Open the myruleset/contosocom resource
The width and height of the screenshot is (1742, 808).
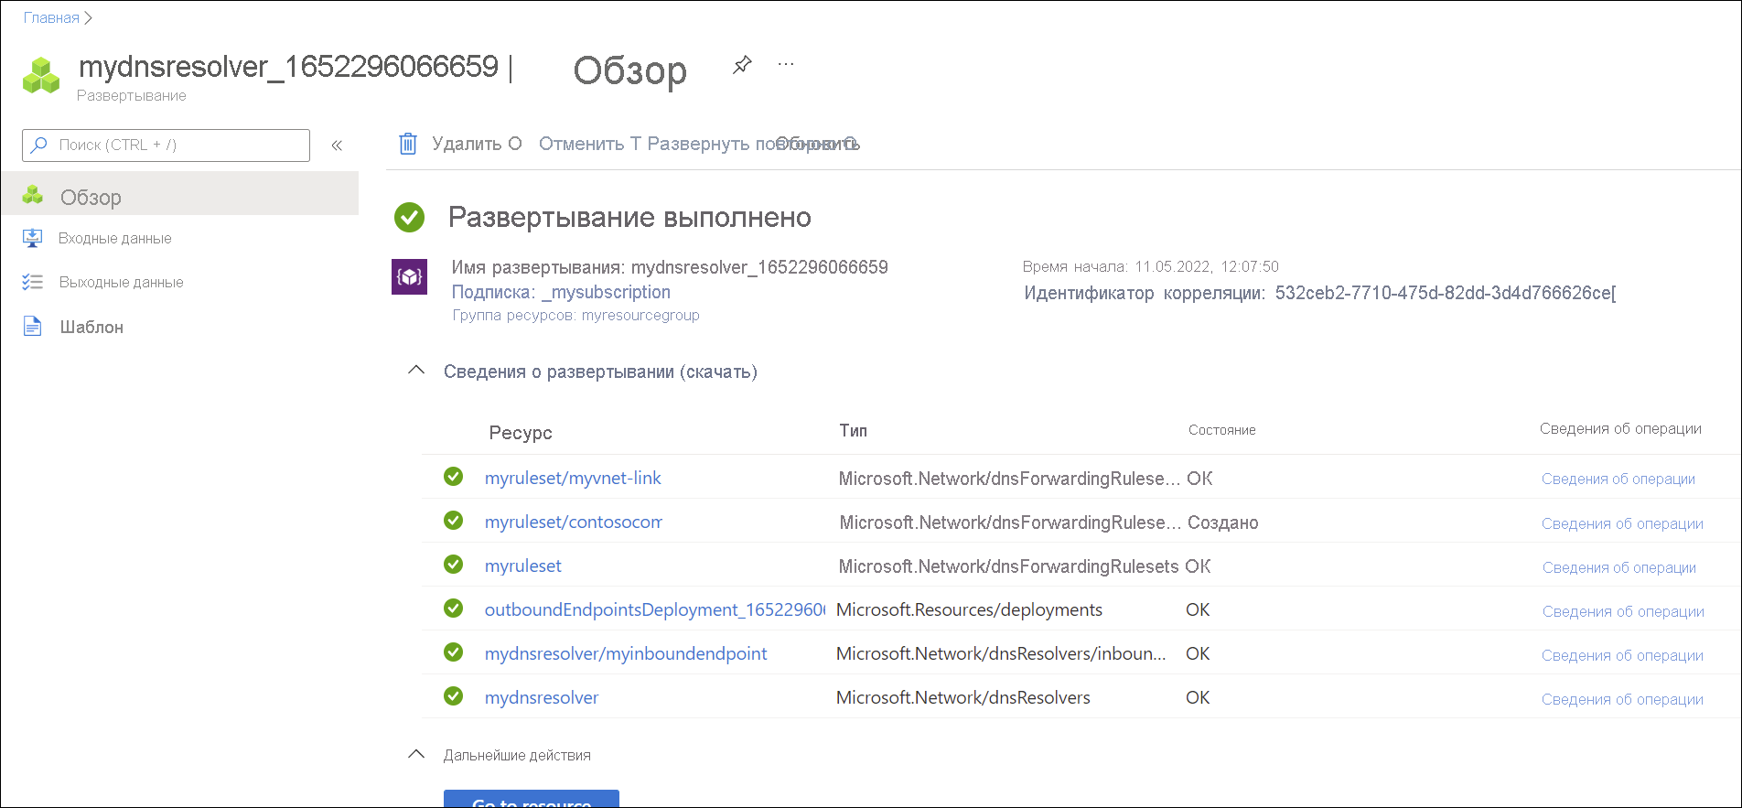pos(574,522)
